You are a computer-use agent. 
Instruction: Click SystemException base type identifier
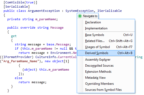tap(79, 11)
